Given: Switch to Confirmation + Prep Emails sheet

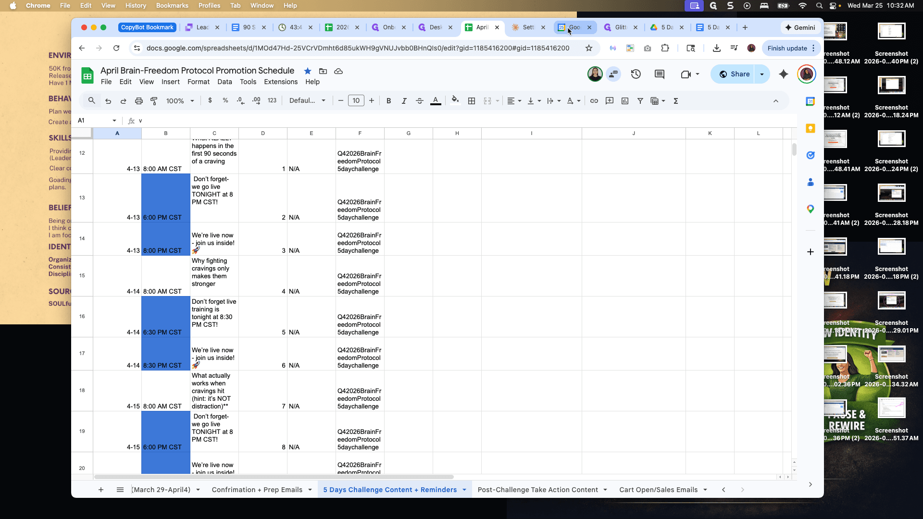Looking at the screenshot, I should (x=257, y=490).
